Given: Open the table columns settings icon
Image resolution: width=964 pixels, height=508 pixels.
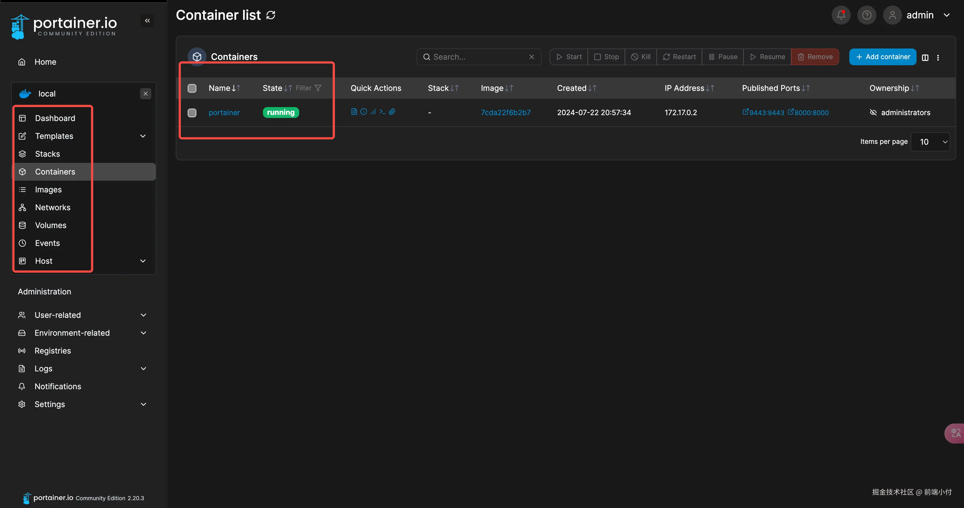Looking at the screenshot, I should coord(925,57).
